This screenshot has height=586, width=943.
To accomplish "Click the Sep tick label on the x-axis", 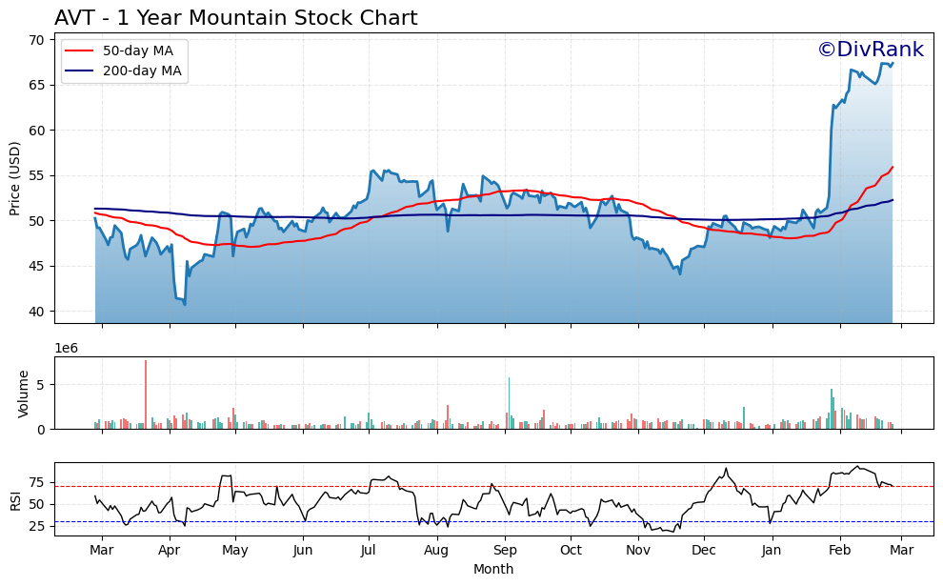I will tap(506, 551).
